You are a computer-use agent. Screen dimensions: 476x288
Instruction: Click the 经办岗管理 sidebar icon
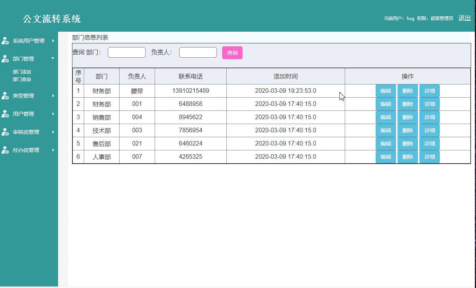(x=5, y=150)
